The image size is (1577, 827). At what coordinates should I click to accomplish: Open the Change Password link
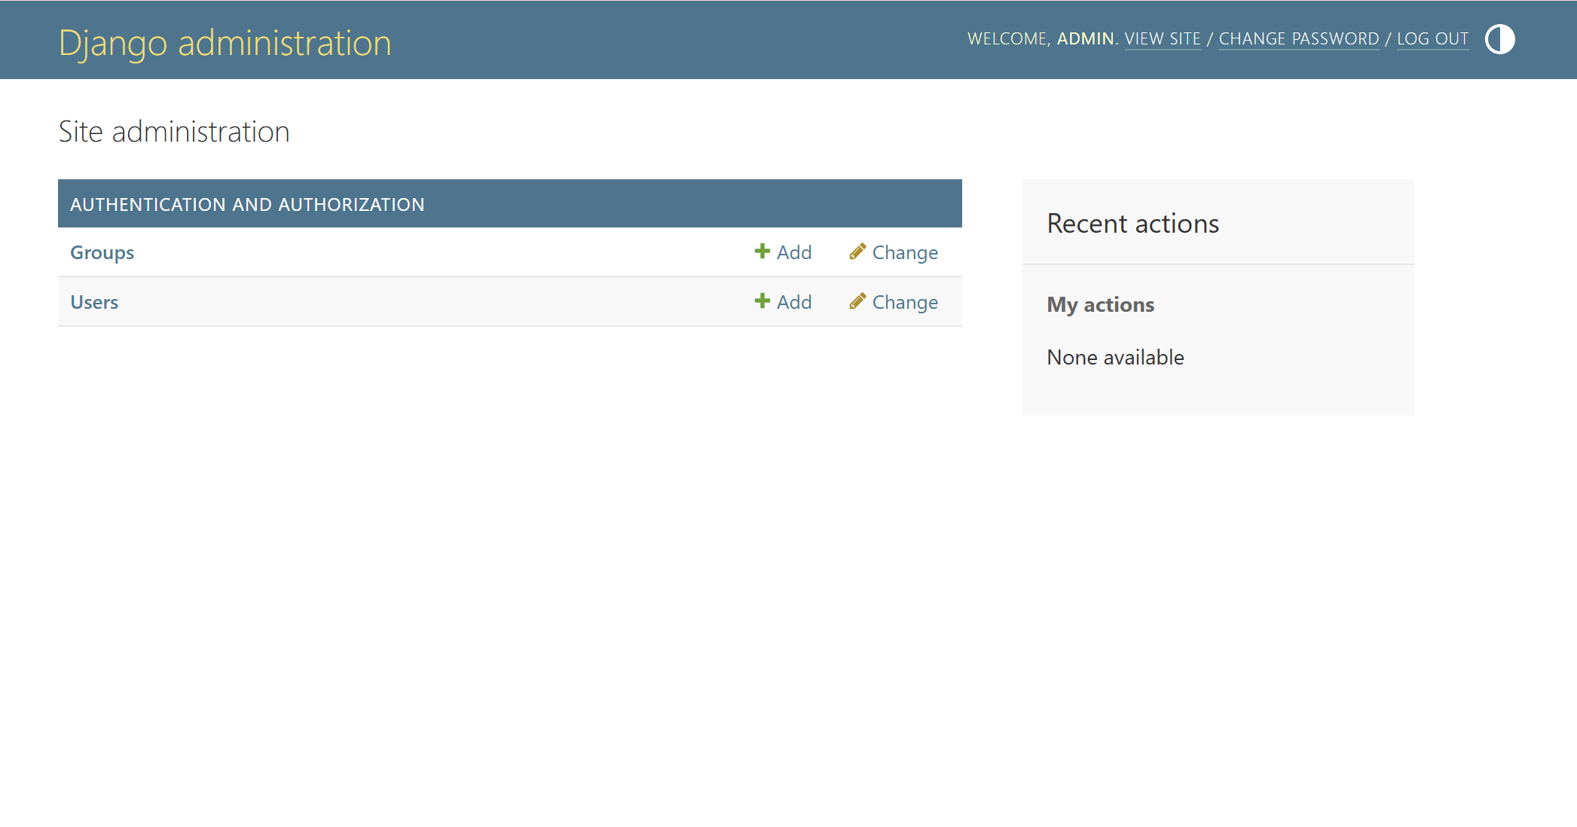pyautogui.click(x=1298, y=39)
